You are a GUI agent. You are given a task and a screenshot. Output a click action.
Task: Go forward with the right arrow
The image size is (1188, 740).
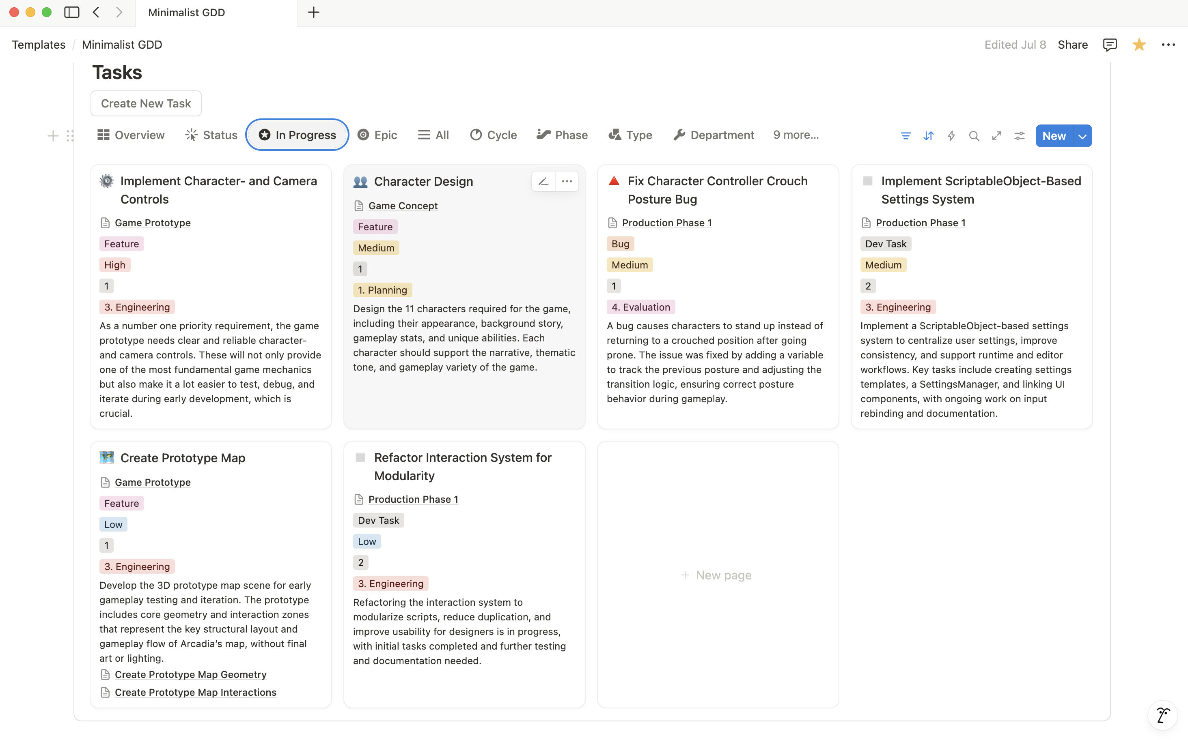[x=119, y=12]
